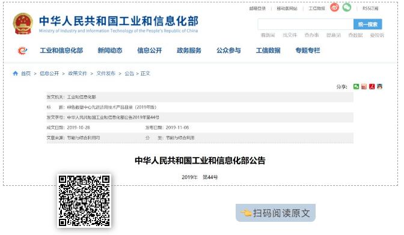Click the 统一搜索 search button
This screenshot has height=235, width=404.
[368, 25]
